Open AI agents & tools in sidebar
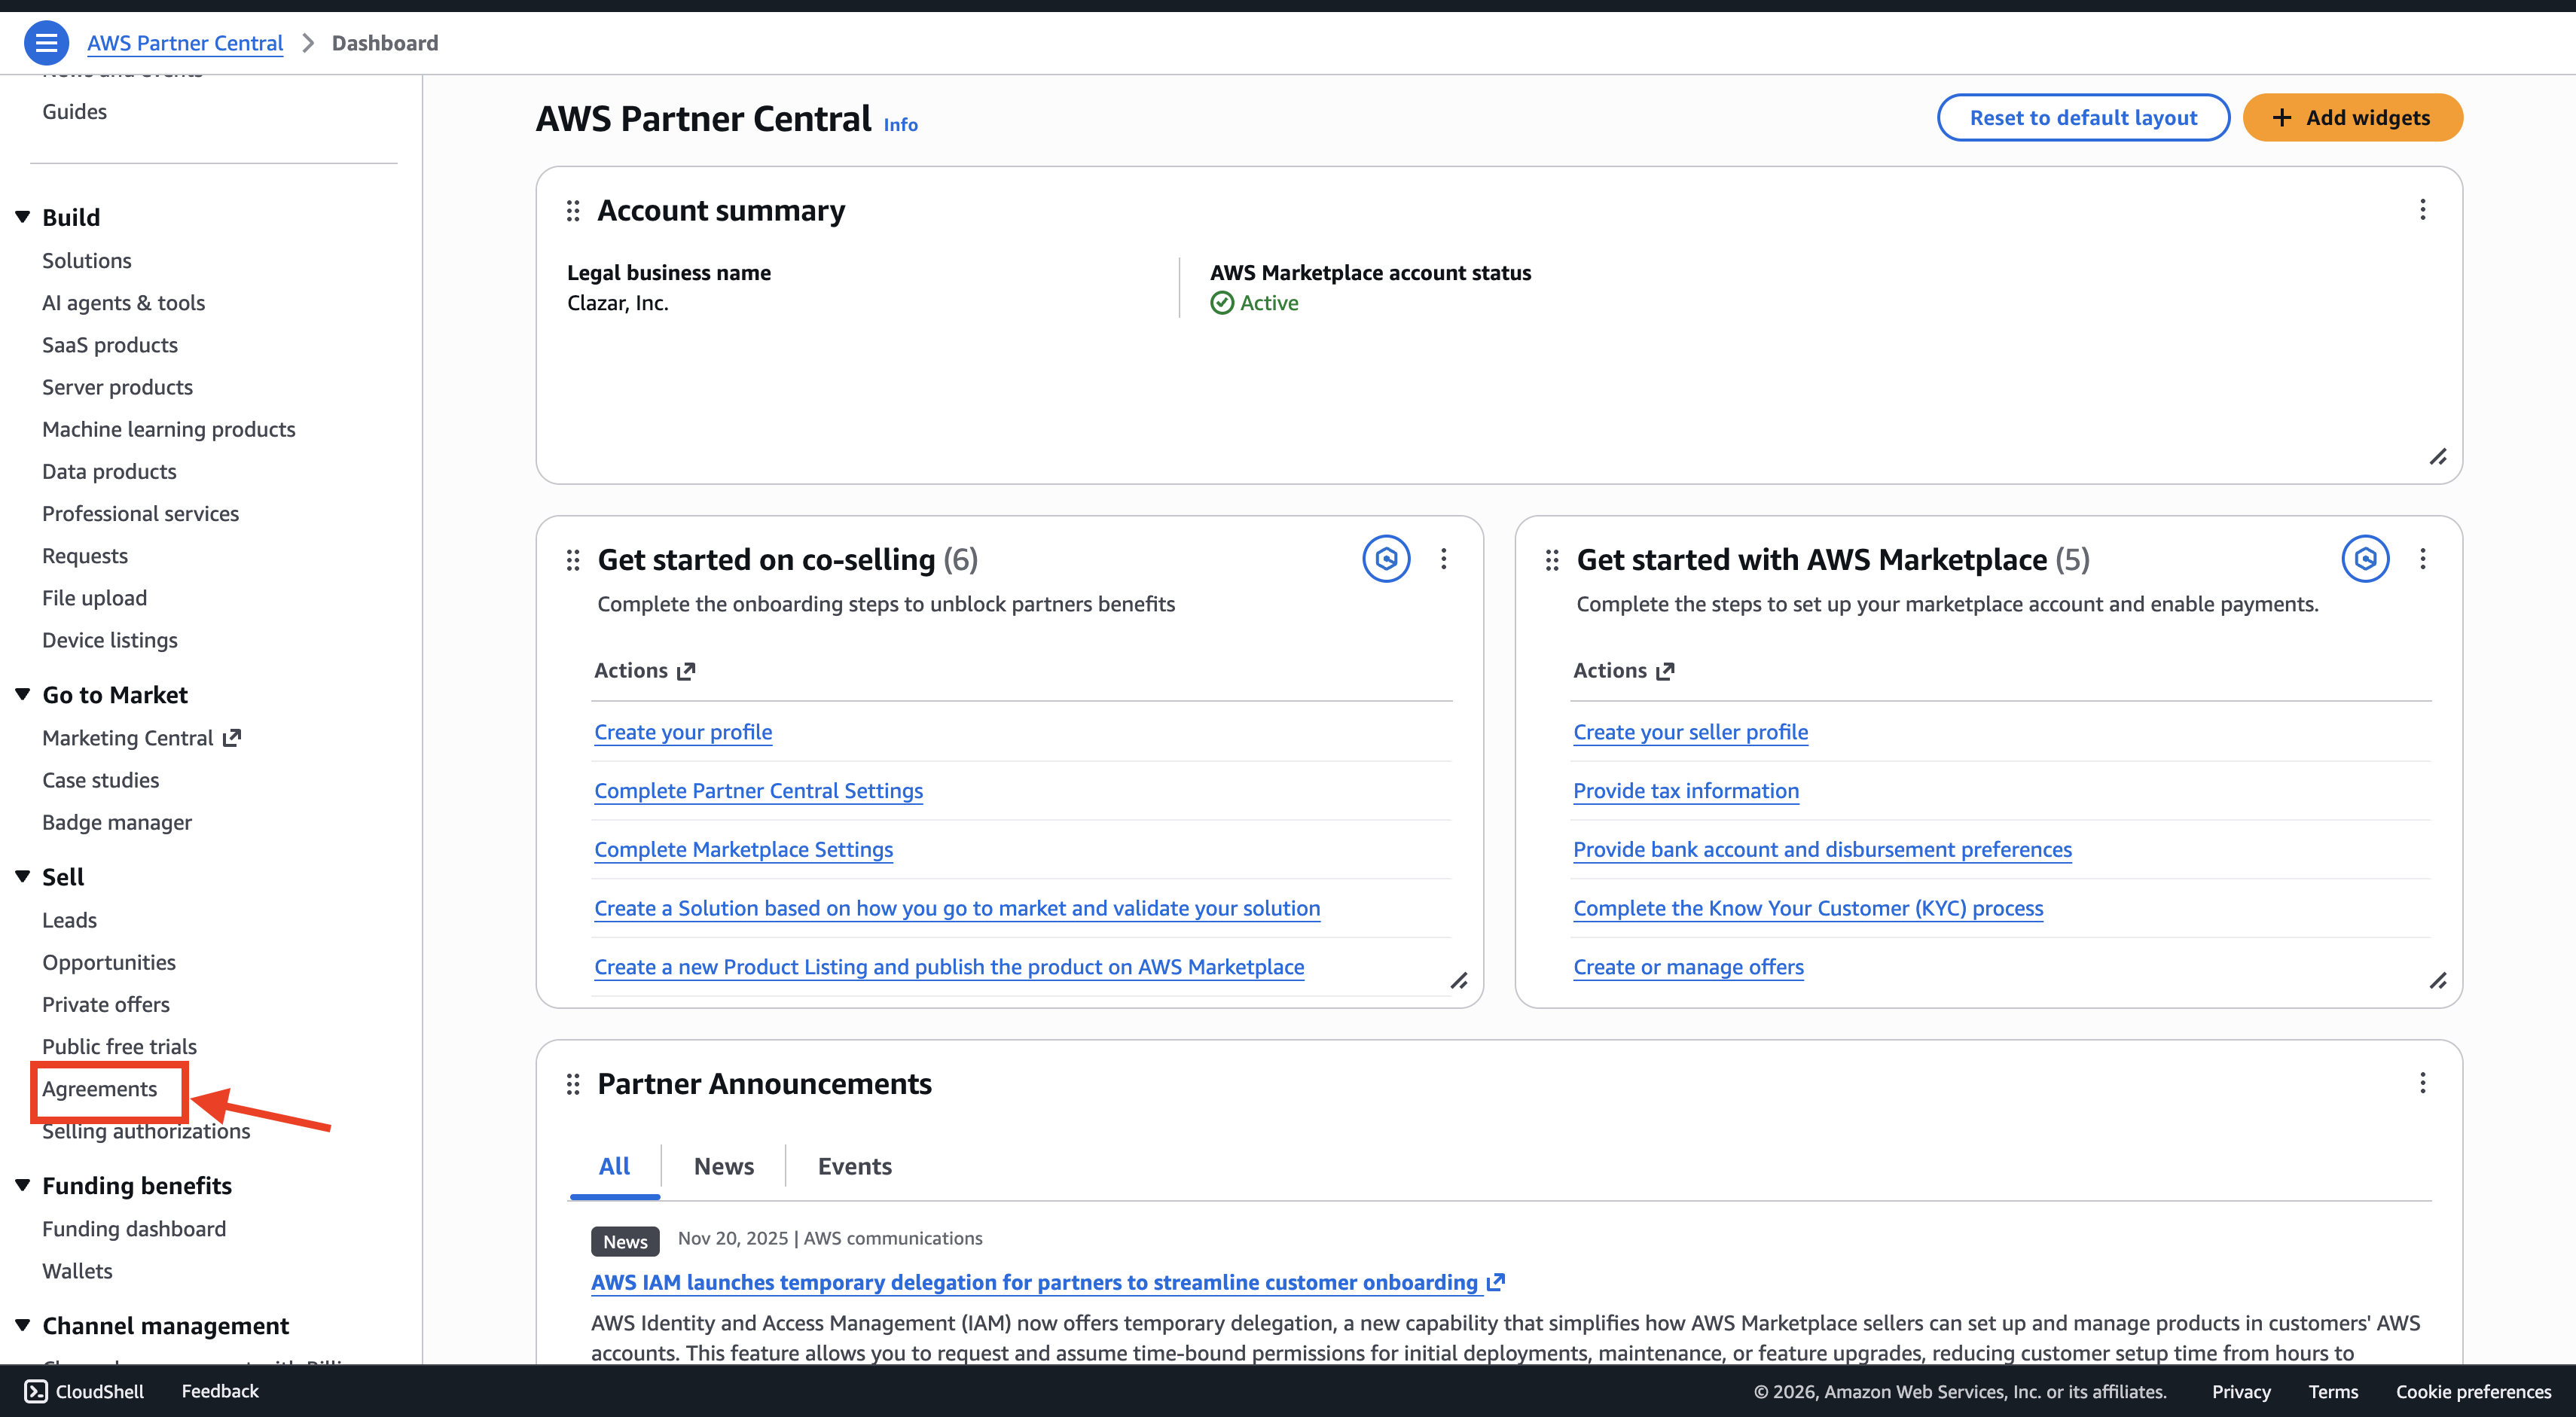Screen dimensions: 2576x1417 [123, 303]
